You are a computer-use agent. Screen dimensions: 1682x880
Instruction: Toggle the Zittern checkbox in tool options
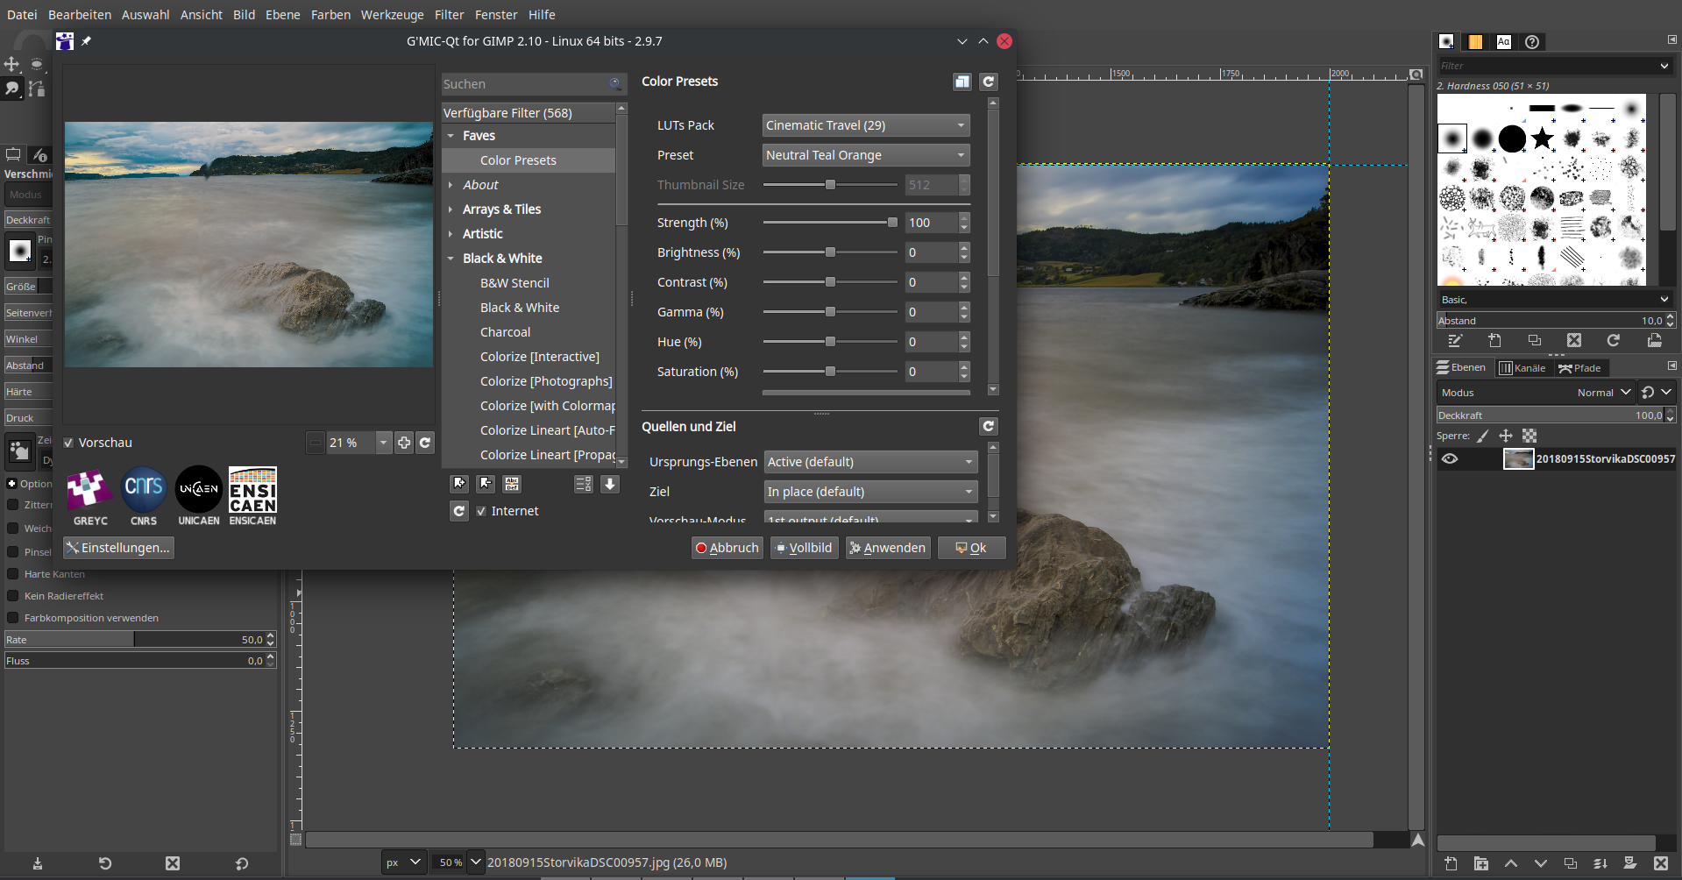tap(13, 505)
